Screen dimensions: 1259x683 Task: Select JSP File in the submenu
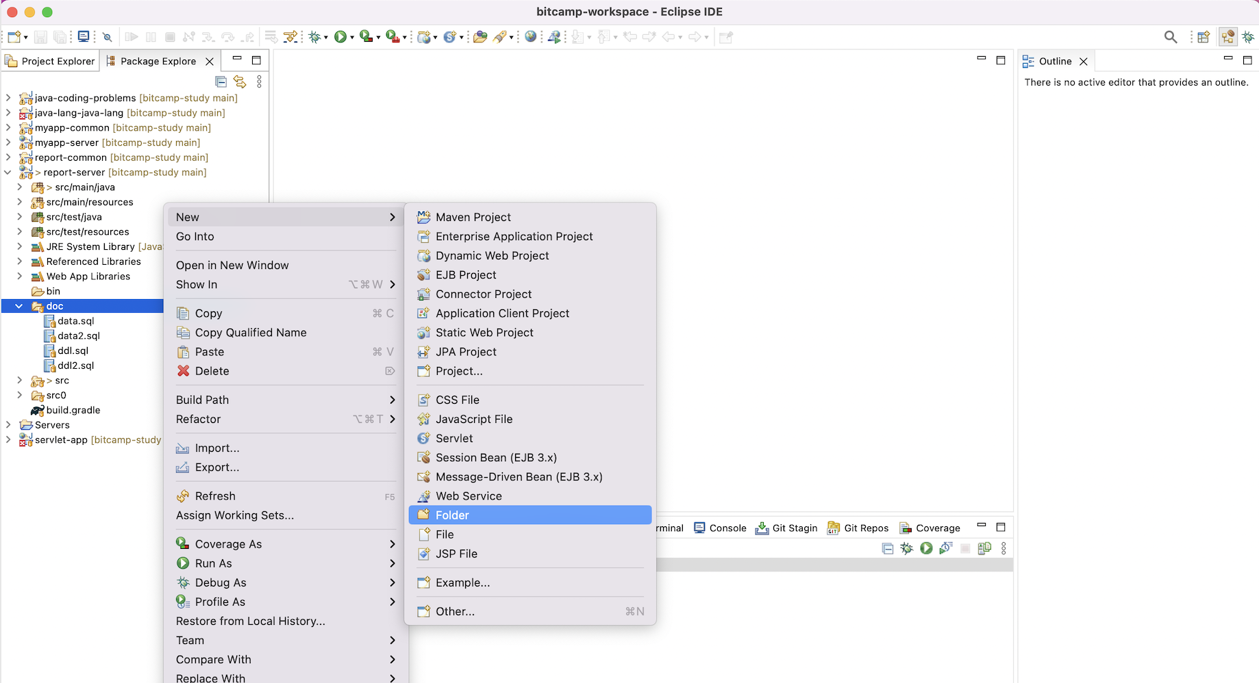click(530, 554)
